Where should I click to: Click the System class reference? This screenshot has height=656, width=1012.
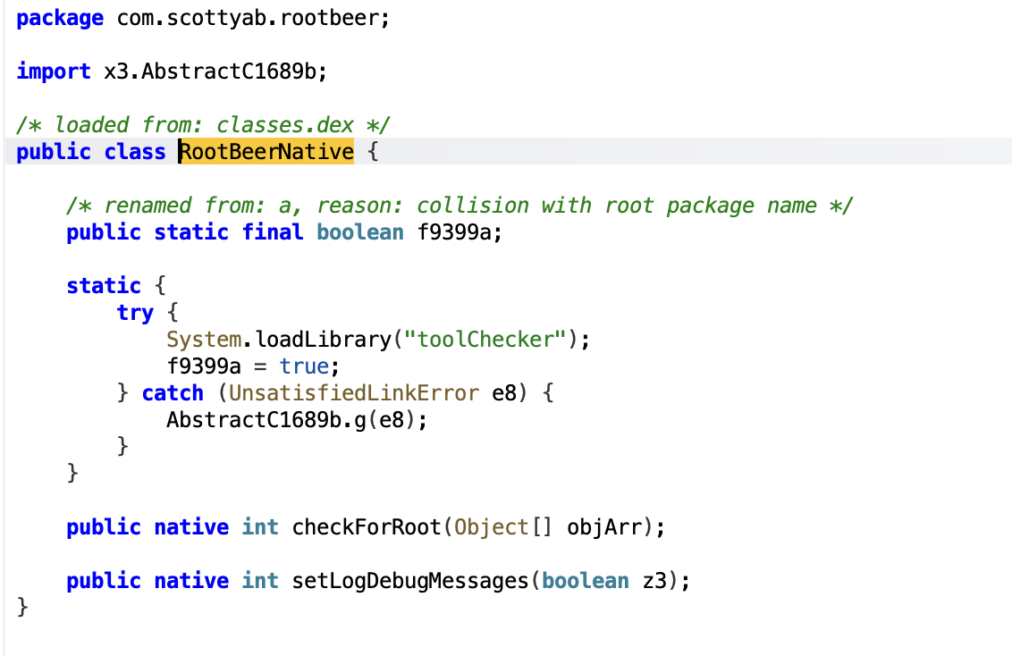[203, 340]
